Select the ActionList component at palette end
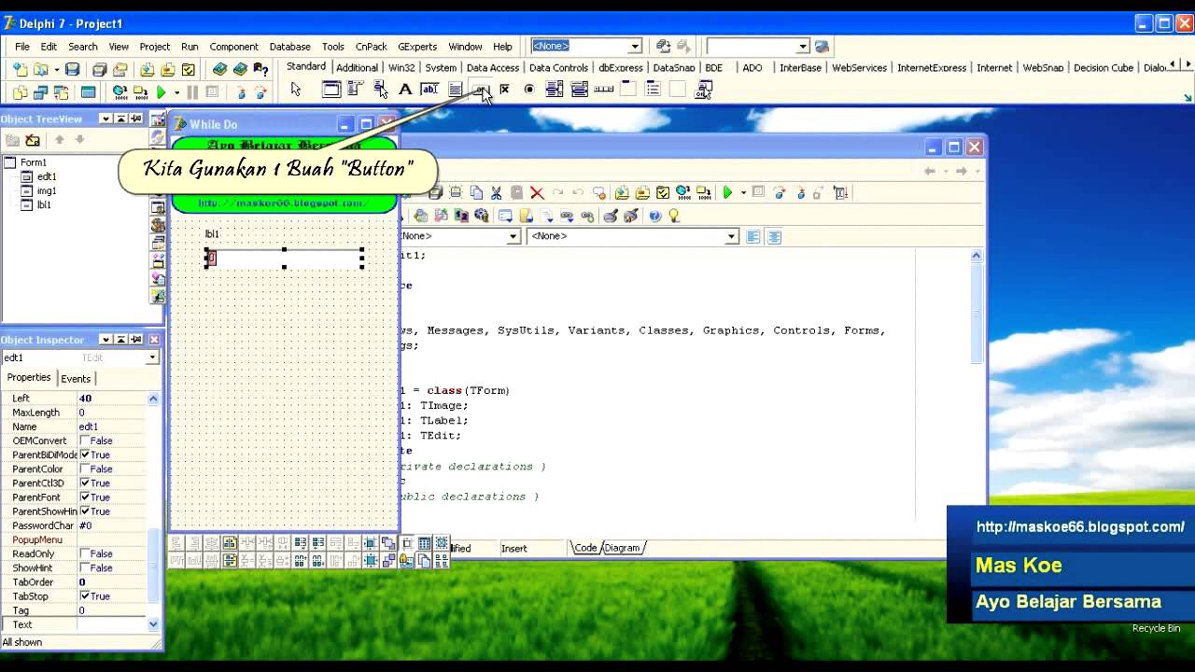The image size is (1195, 672). click(703, 90)
